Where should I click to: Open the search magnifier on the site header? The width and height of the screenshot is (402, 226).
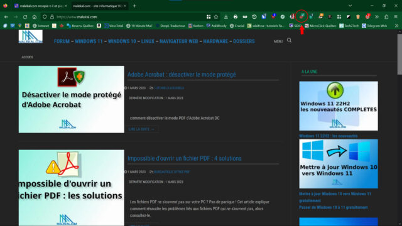289,40
